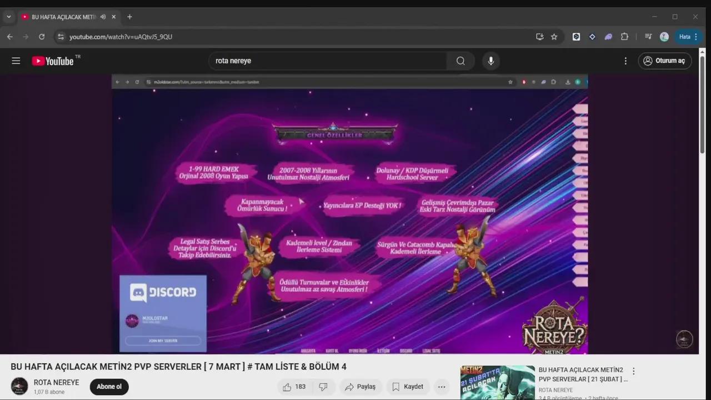711x400 pixels.
Task: Subscribe with Abone ol button
Action: 109,387
